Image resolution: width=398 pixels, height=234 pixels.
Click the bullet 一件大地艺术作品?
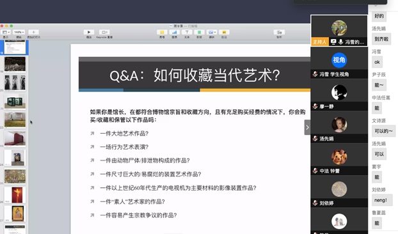pyautogui.click(x=124, y=134)
